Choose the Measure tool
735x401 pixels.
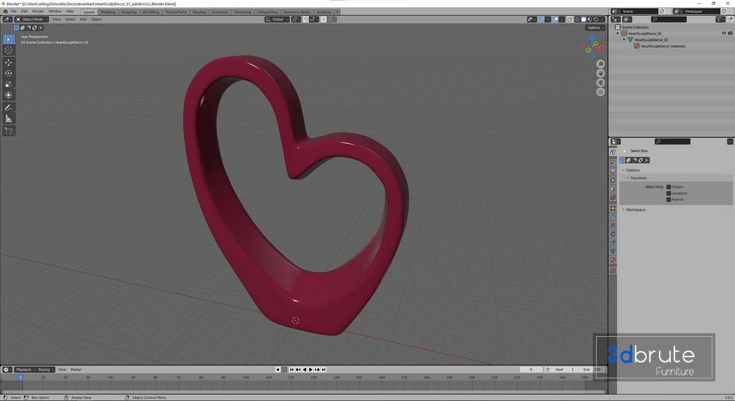(9, 119)
